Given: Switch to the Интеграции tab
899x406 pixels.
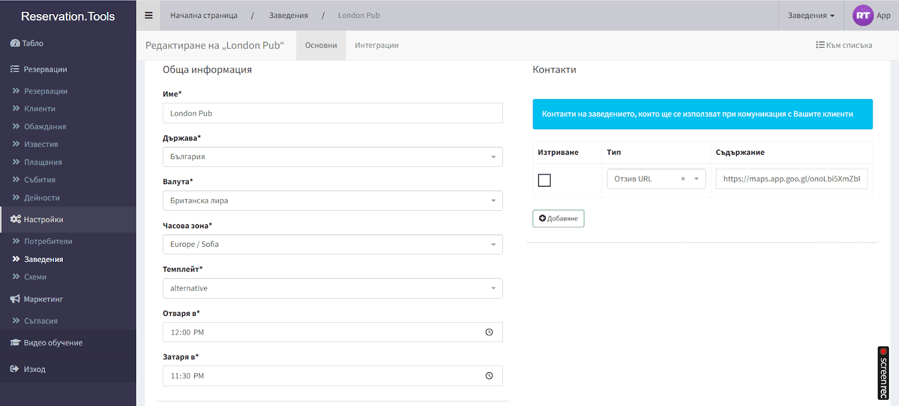Looking at the screenshot, I should (x=376, y=46).
